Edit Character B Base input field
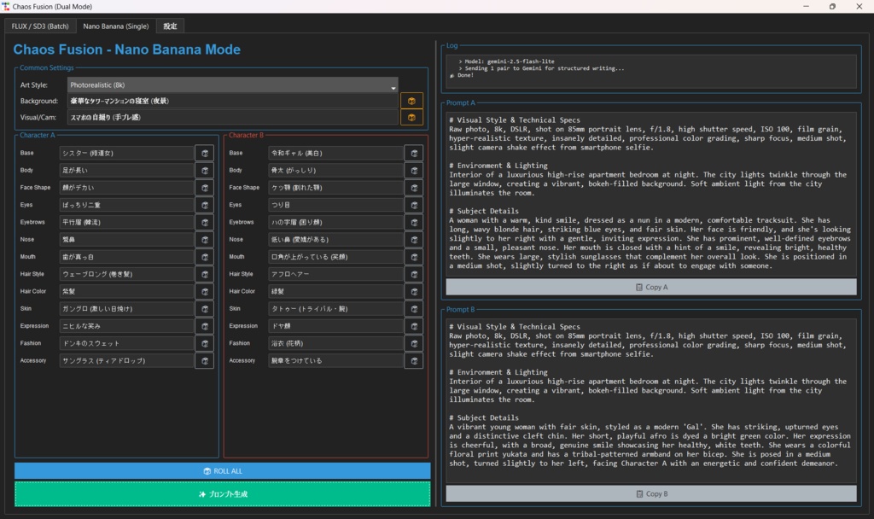This screenshot has width=874, height=519. coord(335,154)
